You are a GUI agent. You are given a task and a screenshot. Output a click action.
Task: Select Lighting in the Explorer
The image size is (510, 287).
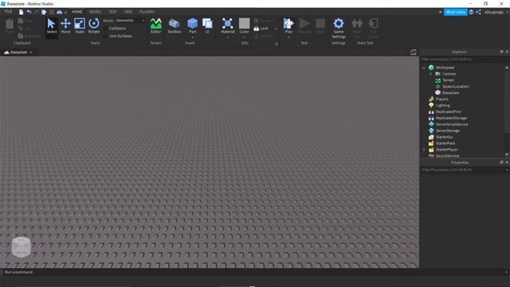443,105
